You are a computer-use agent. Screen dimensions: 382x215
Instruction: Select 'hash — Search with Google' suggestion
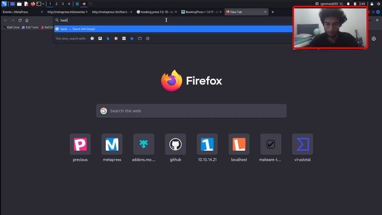(x=173, y=29)
